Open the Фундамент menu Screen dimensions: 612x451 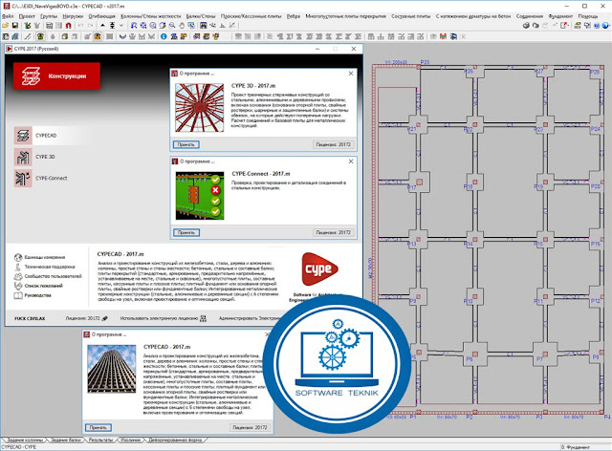tap(560, 16)
